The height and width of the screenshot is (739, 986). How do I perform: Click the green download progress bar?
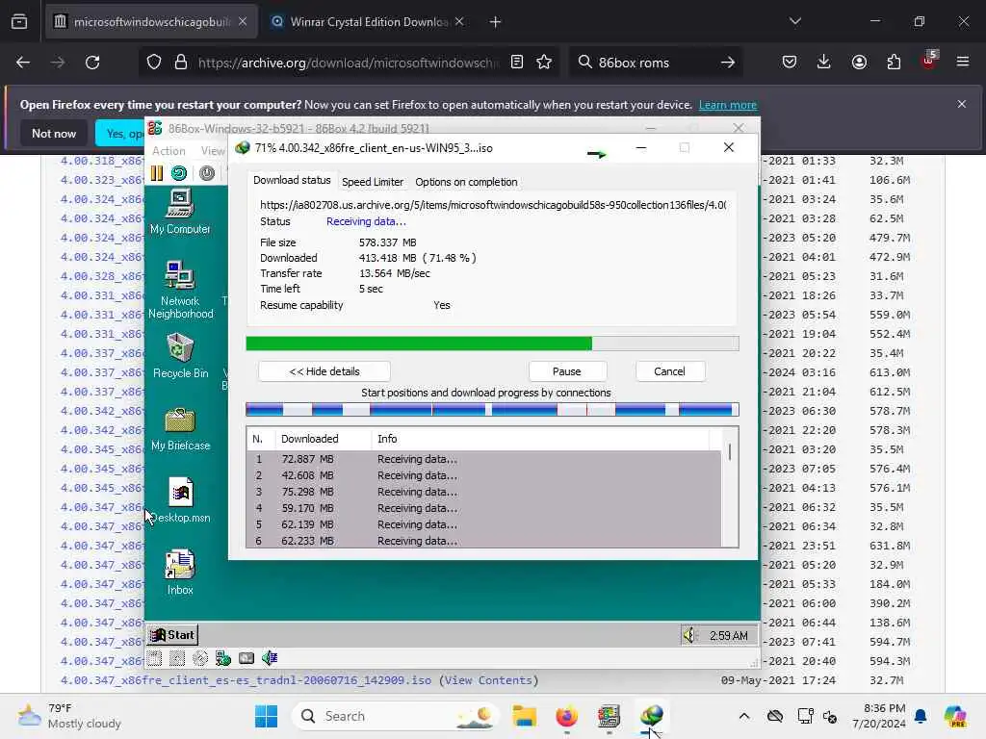(x=492, y=344)
